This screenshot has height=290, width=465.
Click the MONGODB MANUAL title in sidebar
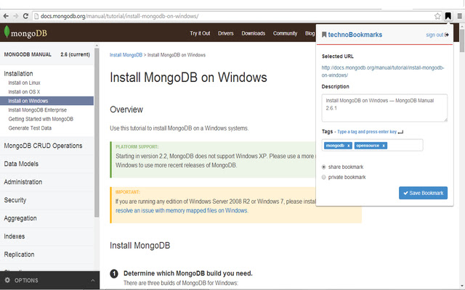click(28, 54)
